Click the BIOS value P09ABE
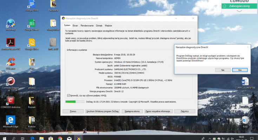The width and height of the screenshot is (258, 140). click(118, 77)
